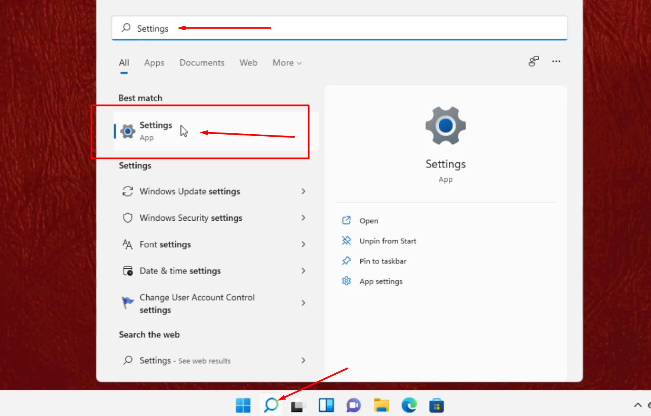Screen dimensions: 651x416
Task: Expand the More filter dropdown
Action: click(x=287, y=63)
